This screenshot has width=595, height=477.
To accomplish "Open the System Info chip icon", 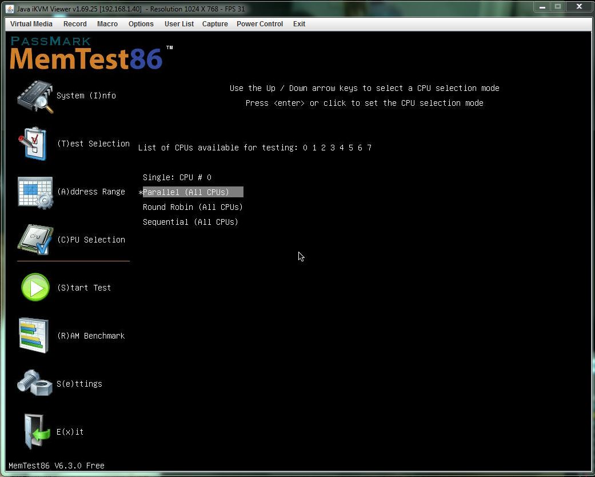I will point(35,97).
